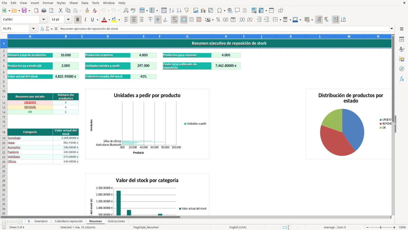Toggle Merge and Center Cells
This screenshot has height=230, width=408.
click(184, 20)
